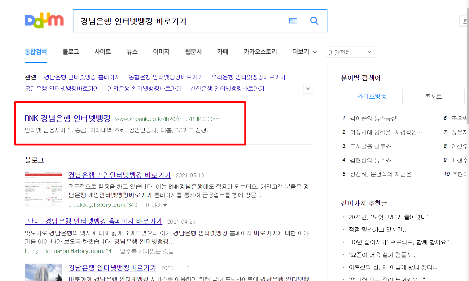Expand the related searches chevron
The width and height of the screenshot is (469, 281).
coord(308,89)
